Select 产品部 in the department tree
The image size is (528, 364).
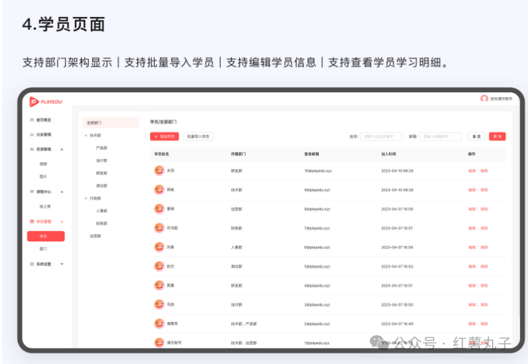[x=102, y=148]
